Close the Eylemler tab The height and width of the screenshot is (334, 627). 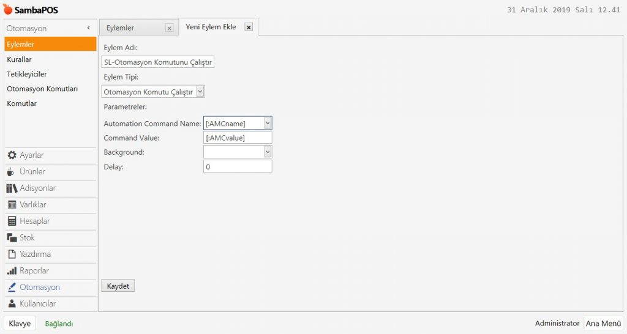(170, 28)
